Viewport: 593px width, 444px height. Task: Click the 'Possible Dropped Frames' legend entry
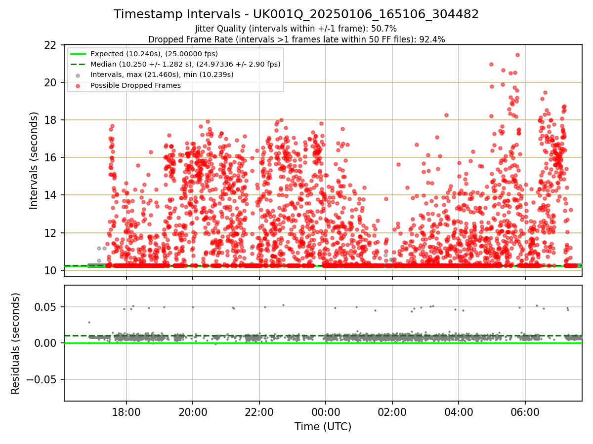coord(135,85)
